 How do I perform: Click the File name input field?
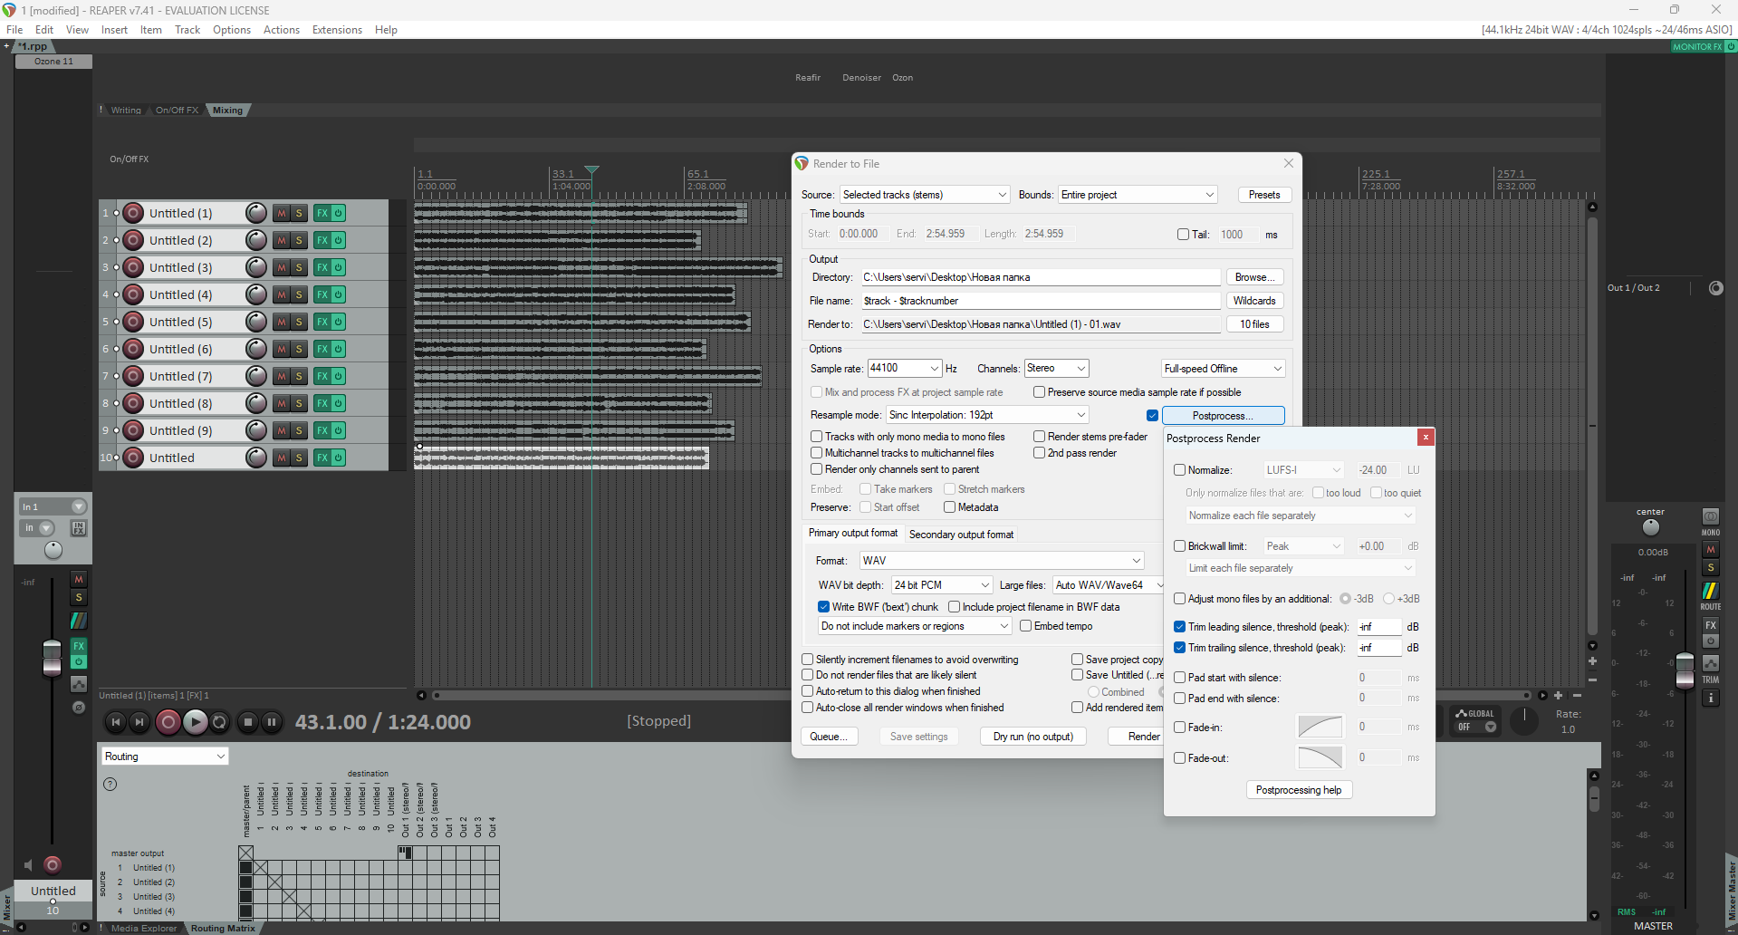tap(1040, 301)
